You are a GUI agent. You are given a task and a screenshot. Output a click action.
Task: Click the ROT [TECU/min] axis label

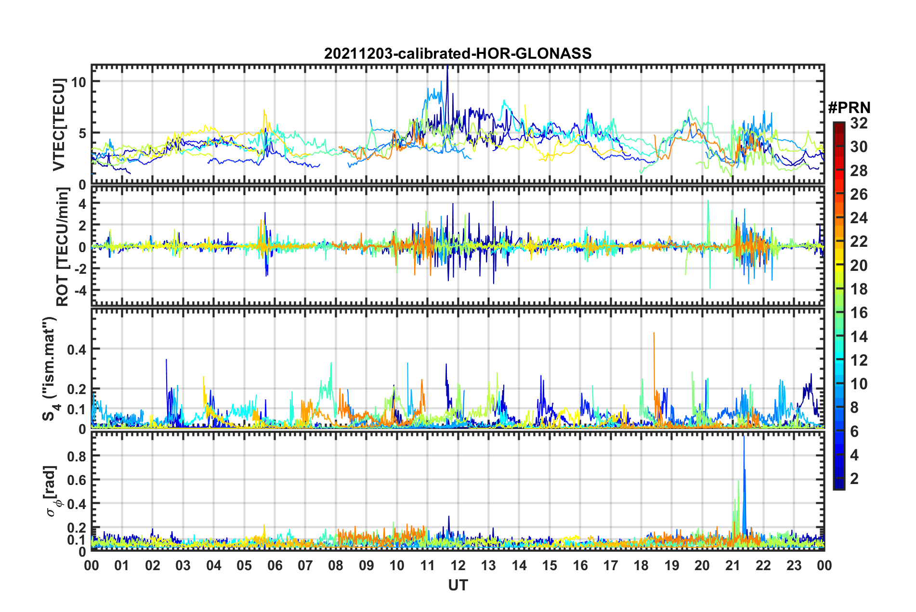[62, 246]
